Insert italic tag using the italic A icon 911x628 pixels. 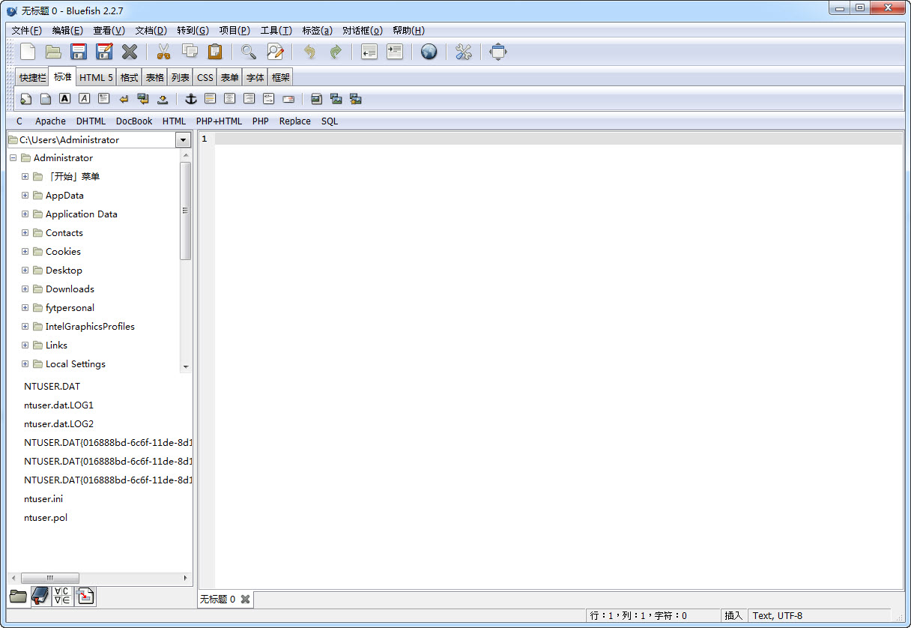coord(85,99)
